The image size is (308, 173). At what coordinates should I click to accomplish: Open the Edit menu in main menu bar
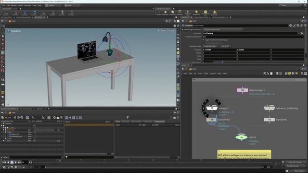[8, 5]
